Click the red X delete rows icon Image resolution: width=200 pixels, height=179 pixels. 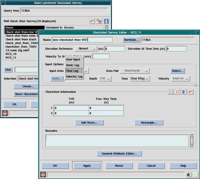click(177, 92)
